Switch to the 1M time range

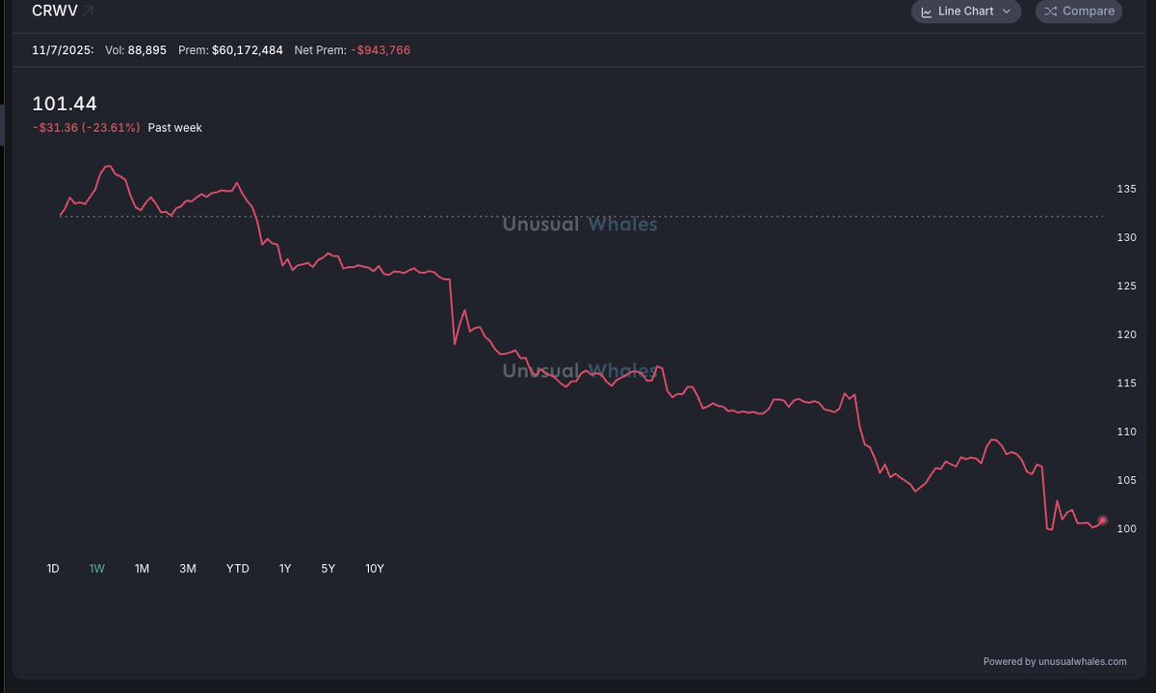point(142,569)
